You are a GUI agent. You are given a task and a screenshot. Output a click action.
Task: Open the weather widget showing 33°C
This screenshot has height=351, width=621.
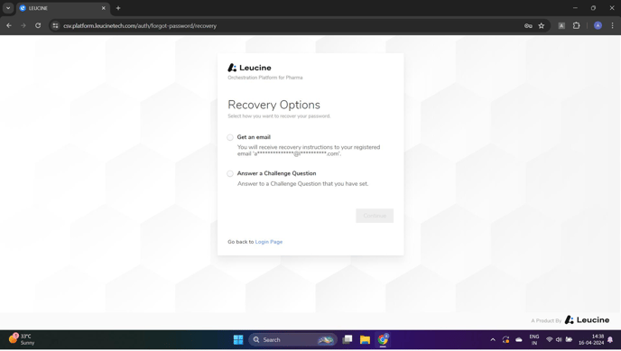(x=22, y=339)
